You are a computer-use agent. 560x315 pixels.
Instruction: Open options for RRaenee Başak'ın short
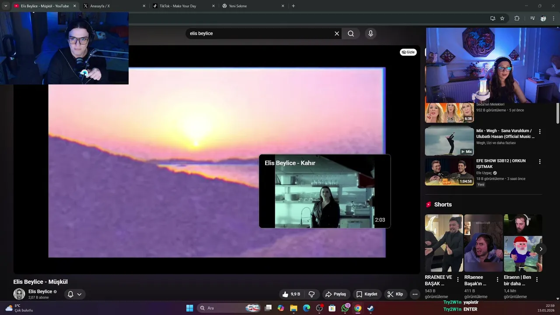tap(497, 279)
